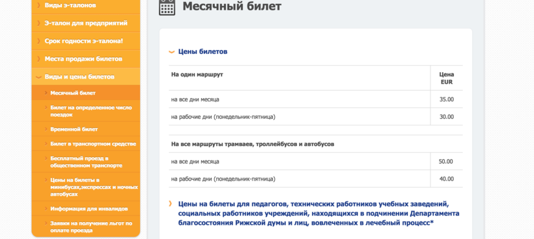Click chevron icon beside Места продажи билетов

click(38, 59)
